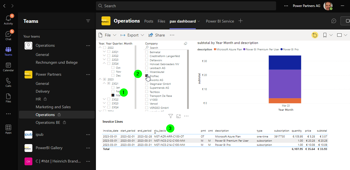This screenshot has height=170, width=350.
Task: Click the view mode rectangle icon
Action: pos(339,35)
